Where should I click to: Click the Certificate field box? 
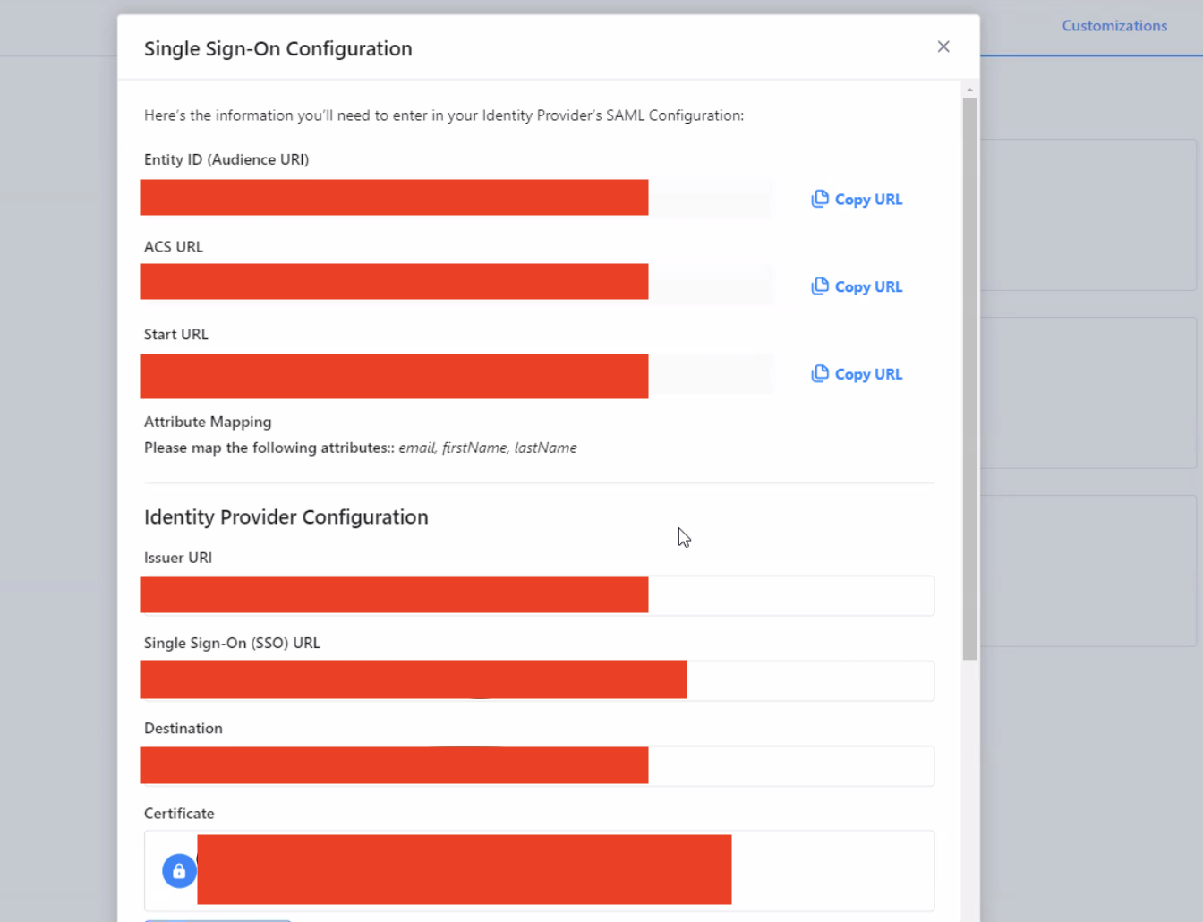539,871
